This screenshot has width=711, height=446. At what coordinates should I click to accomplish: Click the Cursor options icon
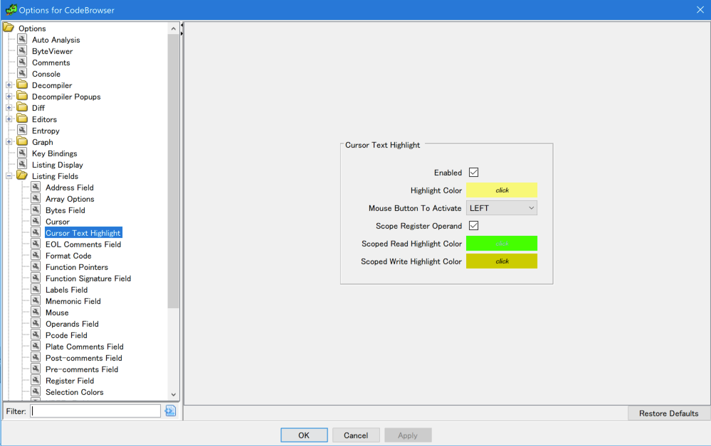point(36,221)
